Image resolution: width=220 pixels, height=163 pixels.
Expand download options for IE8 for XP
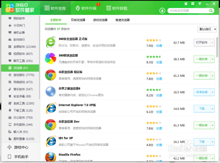click(x=213, y=142)
